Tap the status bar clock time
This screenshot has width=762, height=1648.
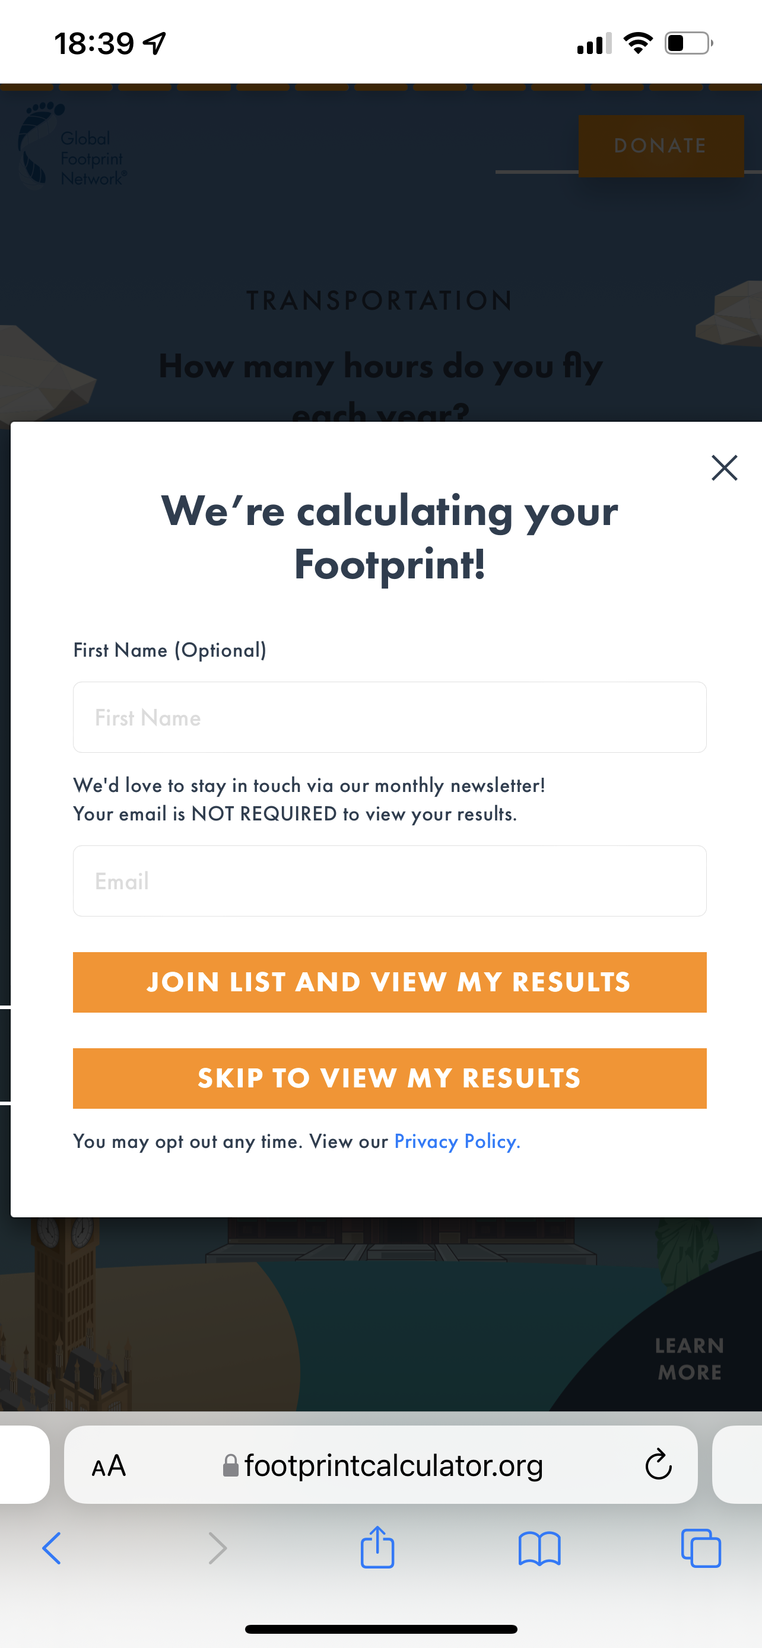pos(94,43)
